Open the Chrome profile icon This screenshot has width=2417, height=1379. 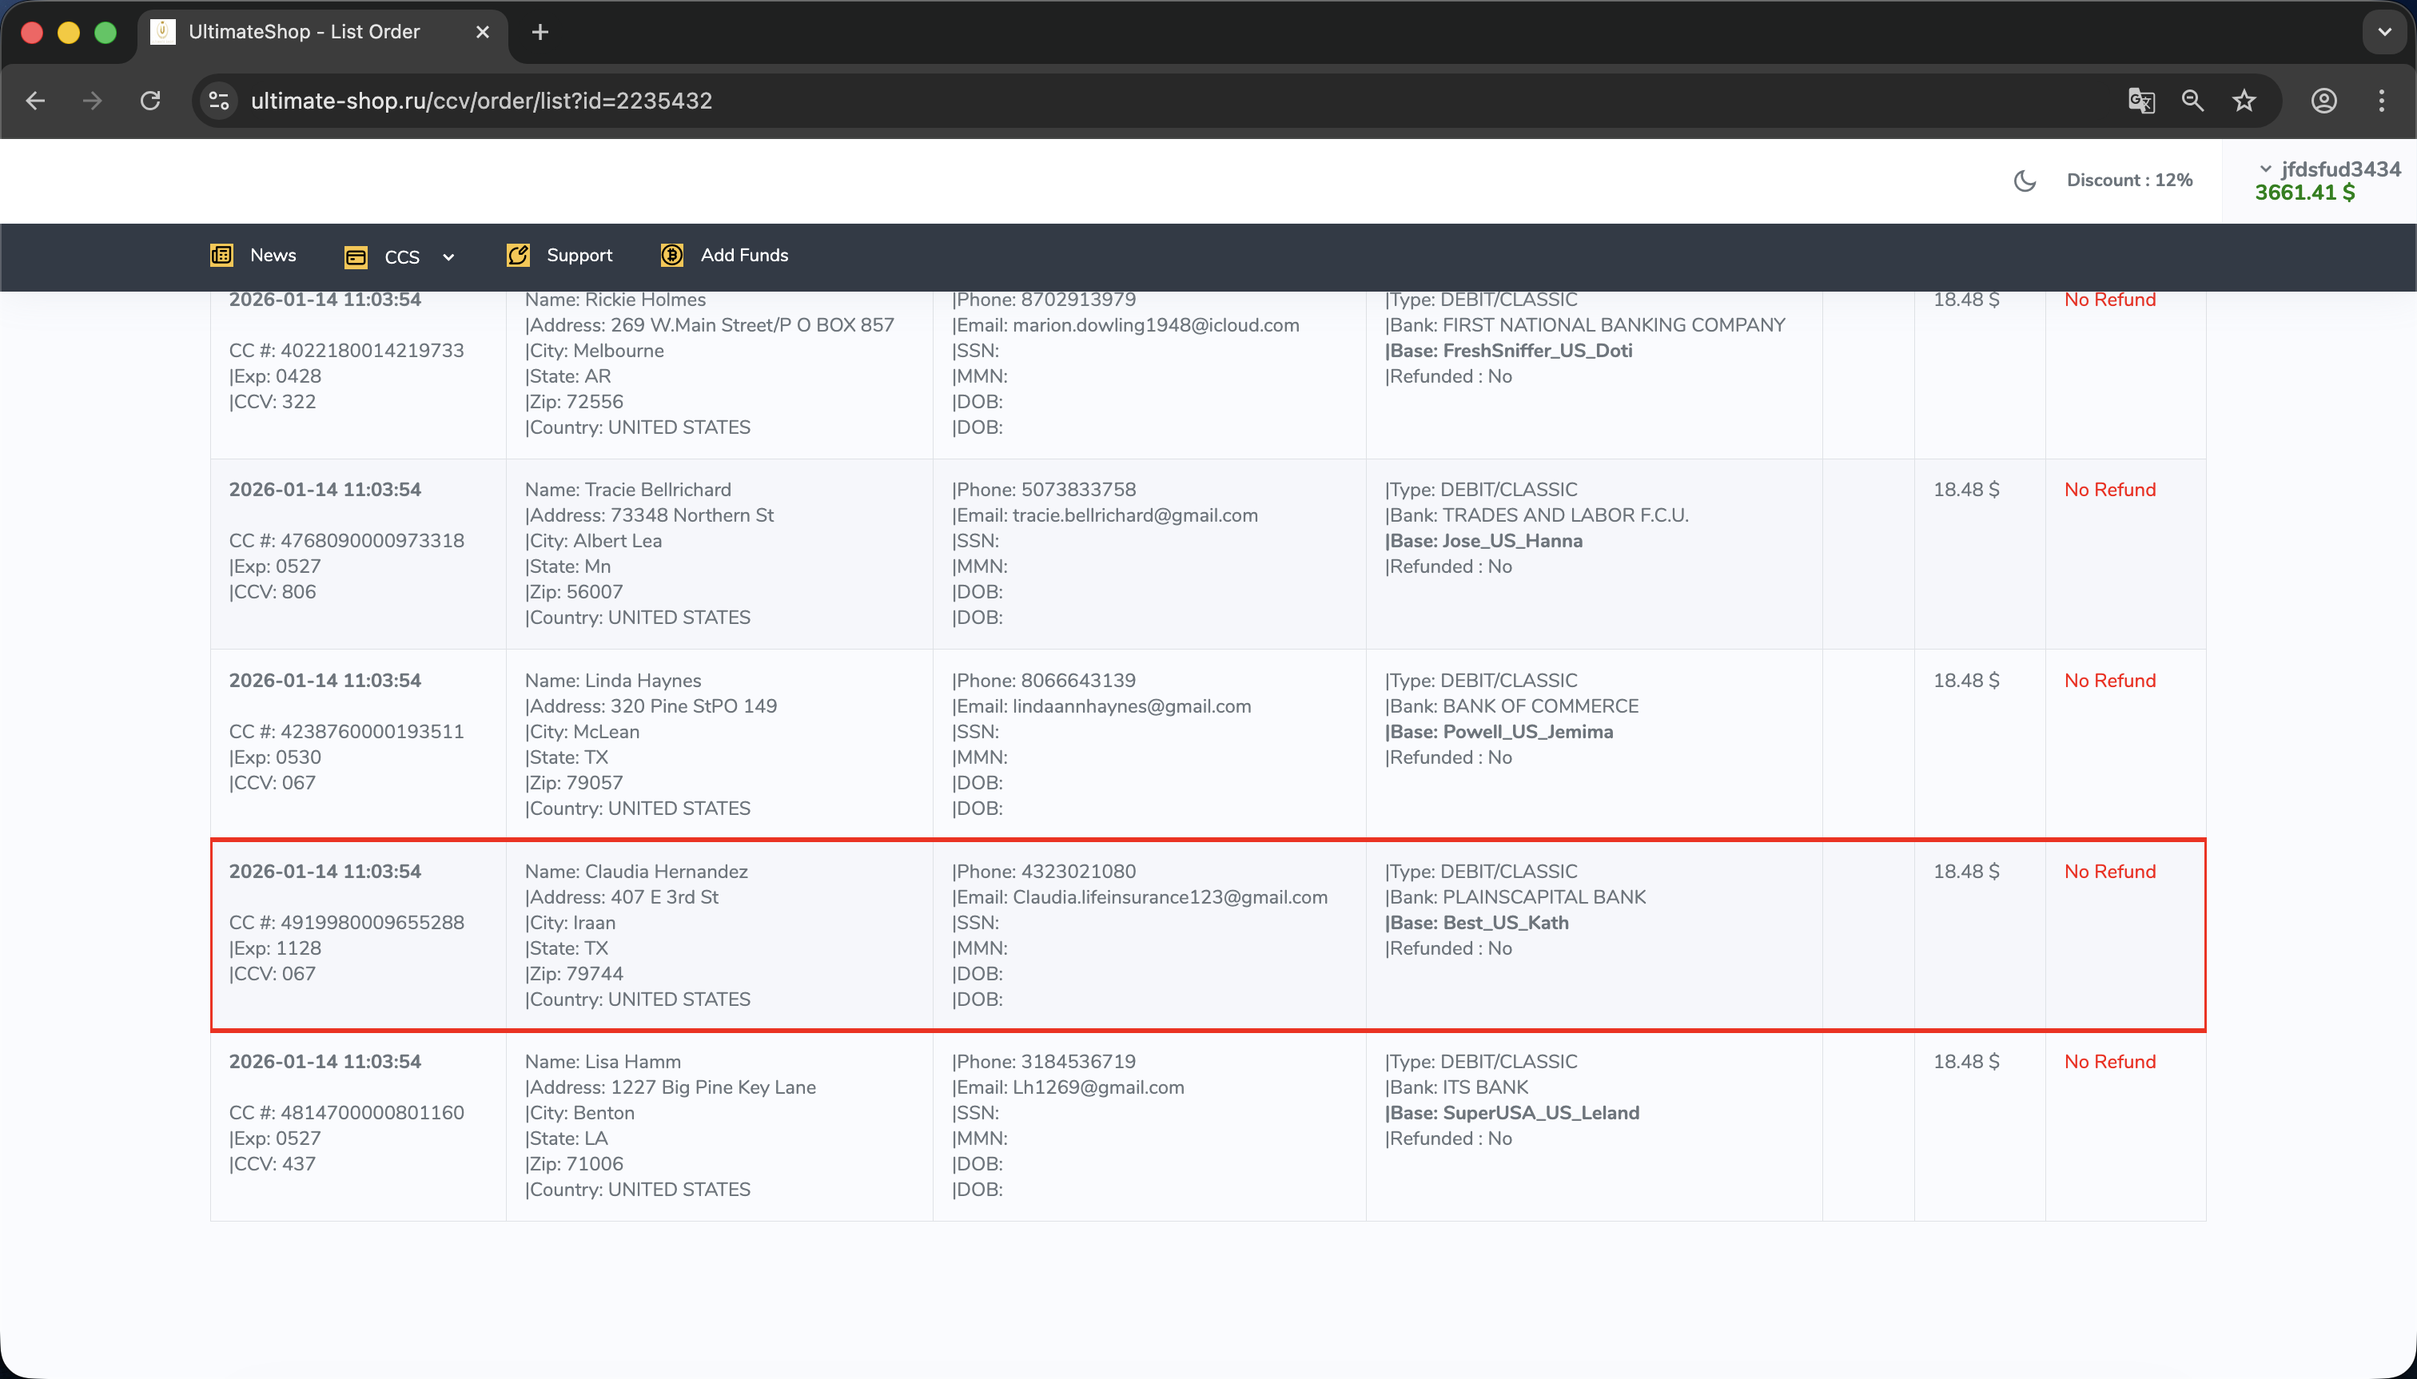pyautogui.click(x=2323, y=101)
